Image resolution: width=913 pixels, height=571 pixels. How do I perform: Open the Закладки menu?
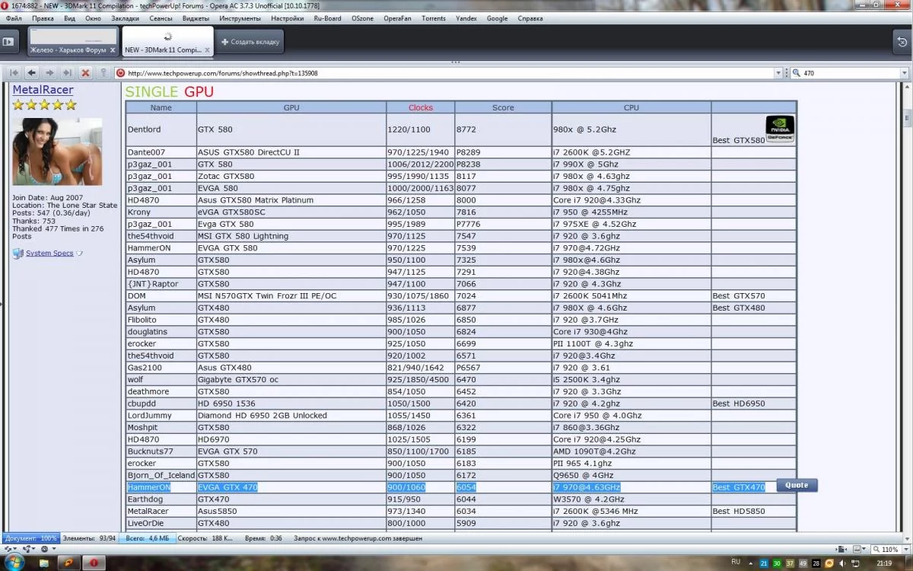125,18
